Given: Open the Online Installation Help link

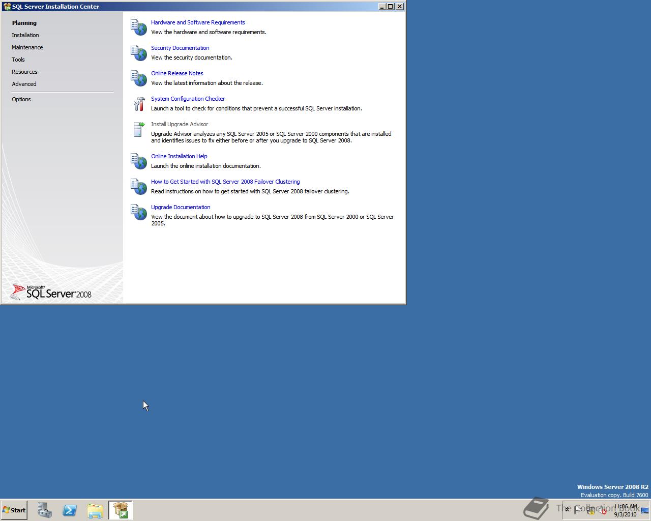Looking at the screenshot, I should click(x=179, y=156).
